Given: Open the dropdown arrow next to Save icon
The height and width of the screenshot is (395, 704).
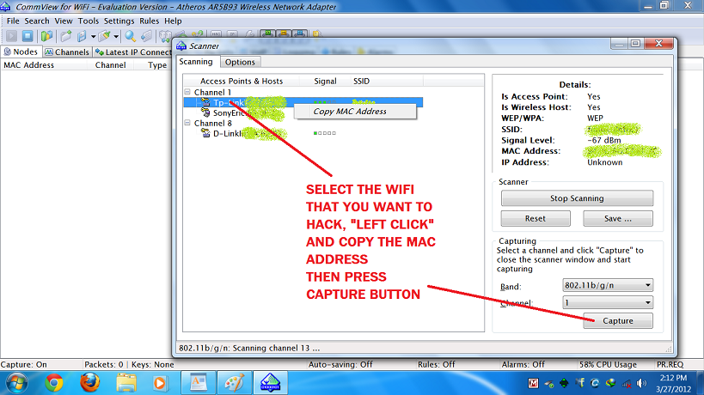Looking at the screenshot, I should (x=93, y=36).
